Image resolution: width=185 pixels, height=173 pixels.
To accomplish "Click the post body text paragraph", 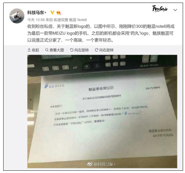I will [x=101, y=33].
